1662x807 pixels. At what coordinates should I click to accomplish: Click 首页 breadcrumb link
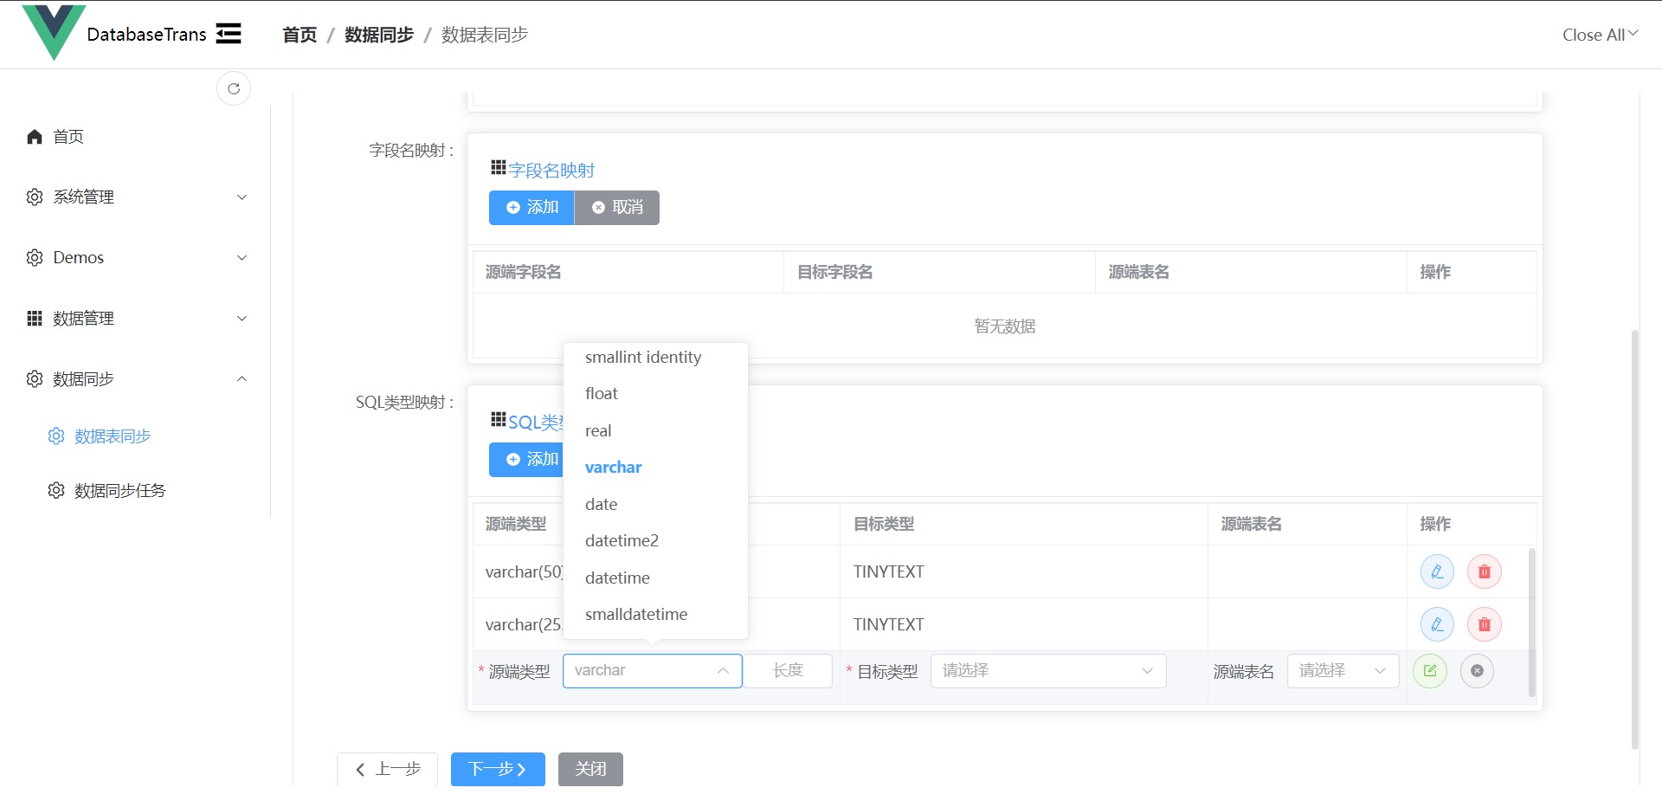[300, 35]
